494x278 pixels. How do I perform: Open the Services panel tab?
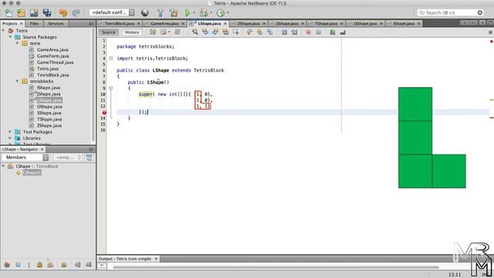pyautogui.click(x=56, y=23)
